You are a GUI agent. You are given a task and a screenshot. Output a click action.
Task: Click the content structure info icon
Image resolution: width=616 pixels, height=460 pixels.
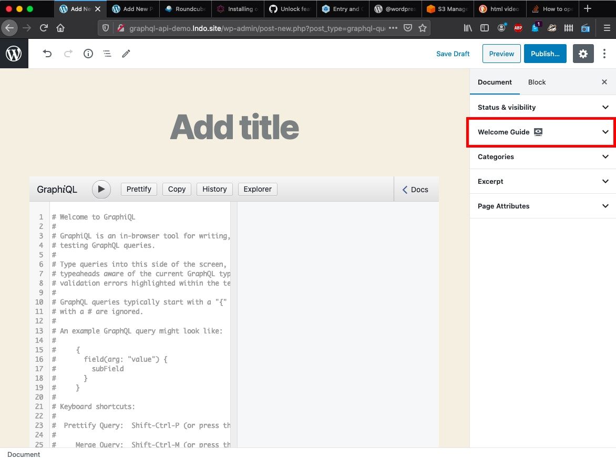[x=88, y=53]
